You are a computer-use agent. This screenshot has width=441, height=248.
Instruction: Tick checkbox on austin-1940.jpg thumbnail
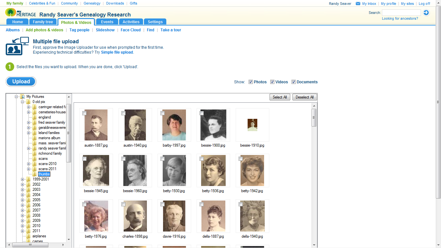(x=123, y=113)
